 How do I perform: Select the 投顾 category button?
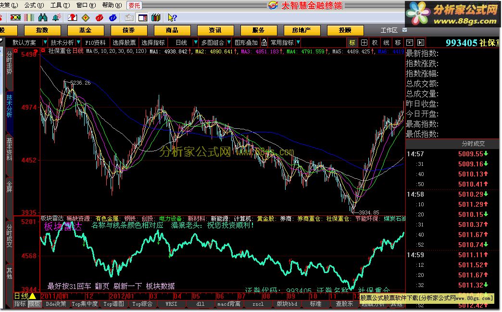point(345,30)
